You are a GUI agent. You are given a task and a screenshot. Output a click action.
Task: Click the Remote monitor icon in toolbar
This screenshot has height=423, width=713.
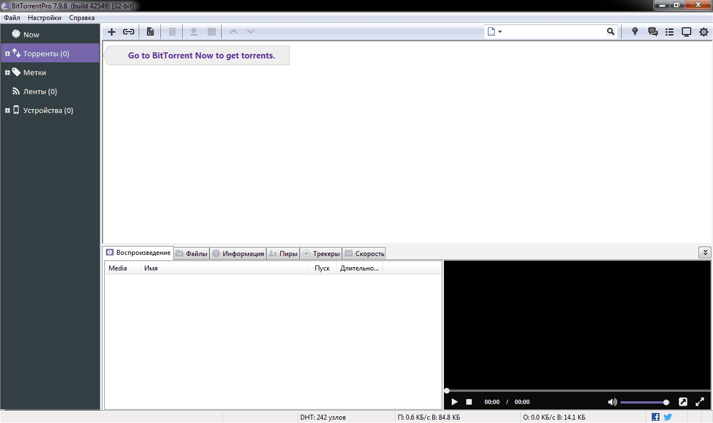pos(686,32)
